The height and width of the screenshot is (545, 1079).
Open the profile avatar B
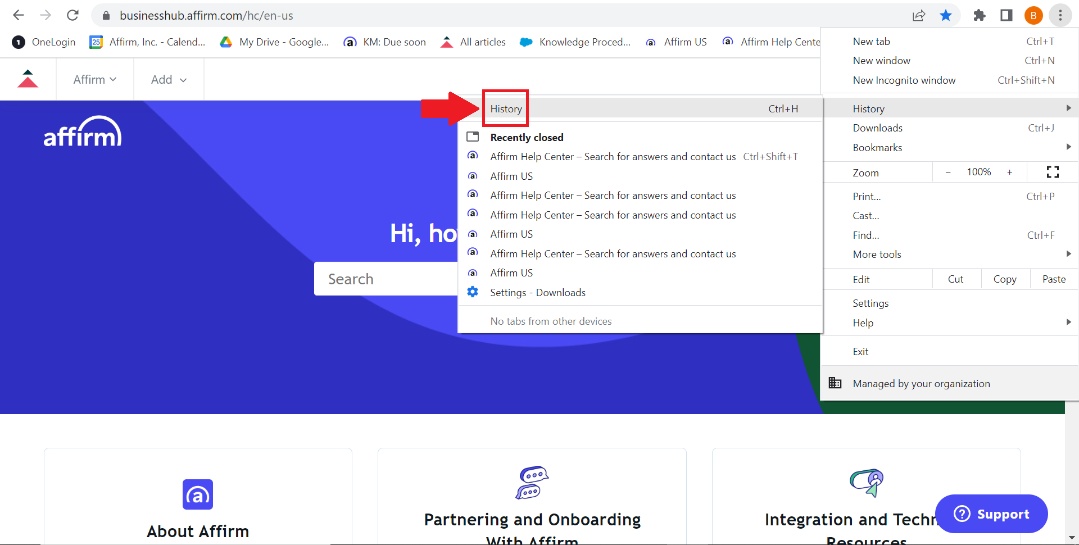click(x=1033, y=15)
